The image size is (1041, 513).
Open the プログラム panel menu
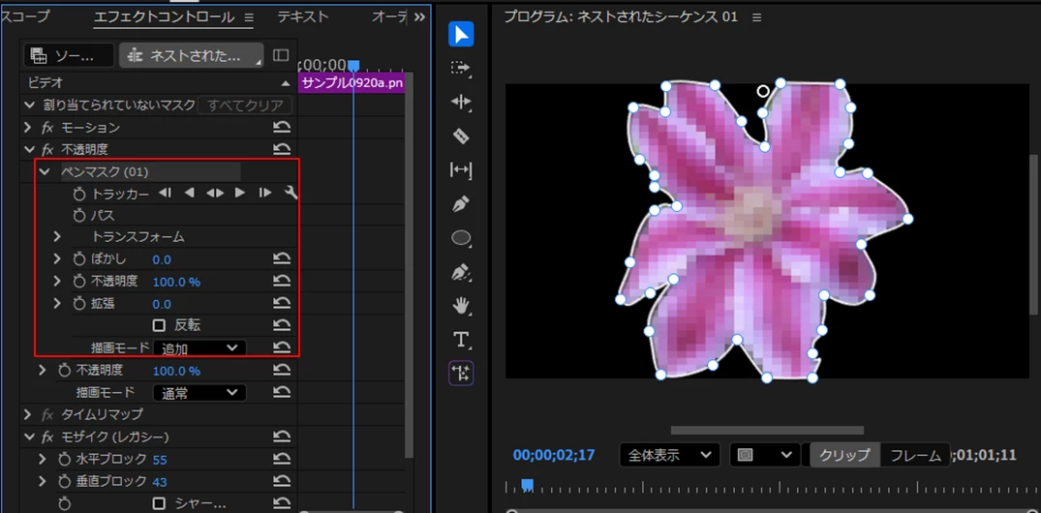coord(757,17)
